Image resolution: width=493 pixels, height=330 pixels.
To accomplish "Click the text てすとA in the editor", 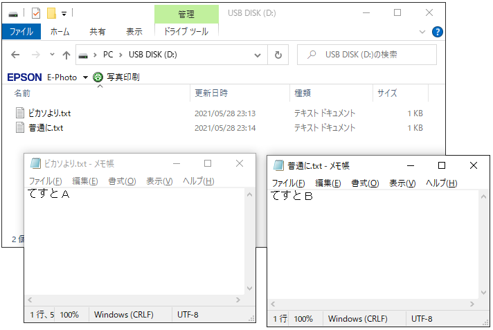I will (48, 194).
